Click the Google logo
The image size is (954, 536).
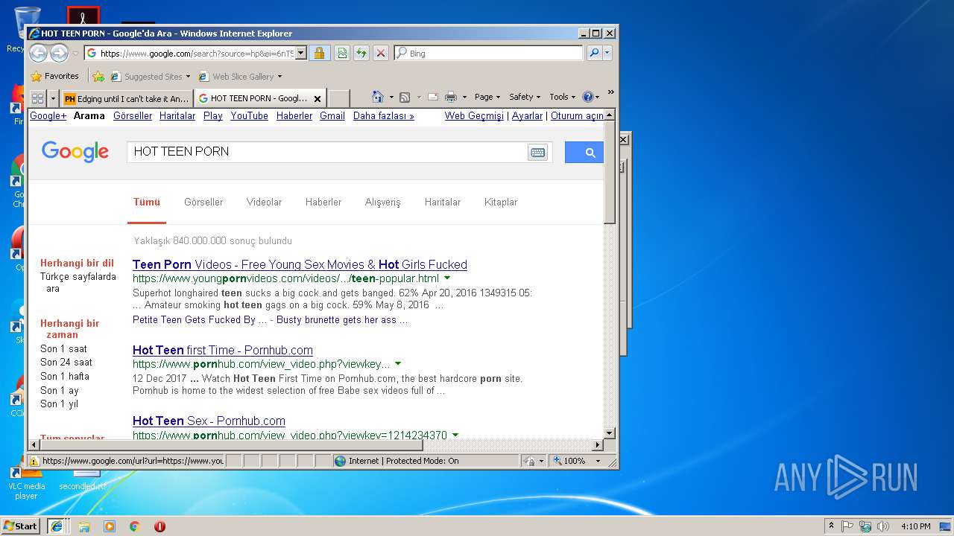[x=75, y=152]
